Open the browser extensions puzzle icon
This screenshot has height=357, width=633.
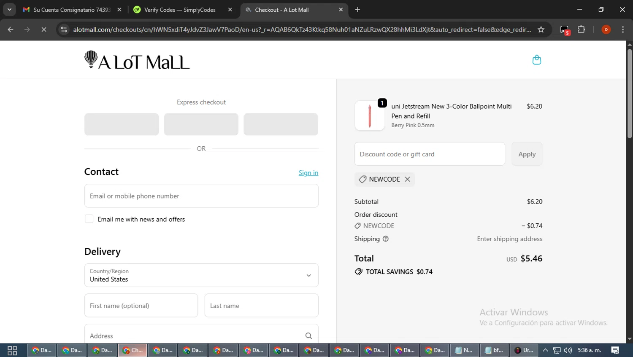pos(581,30)
